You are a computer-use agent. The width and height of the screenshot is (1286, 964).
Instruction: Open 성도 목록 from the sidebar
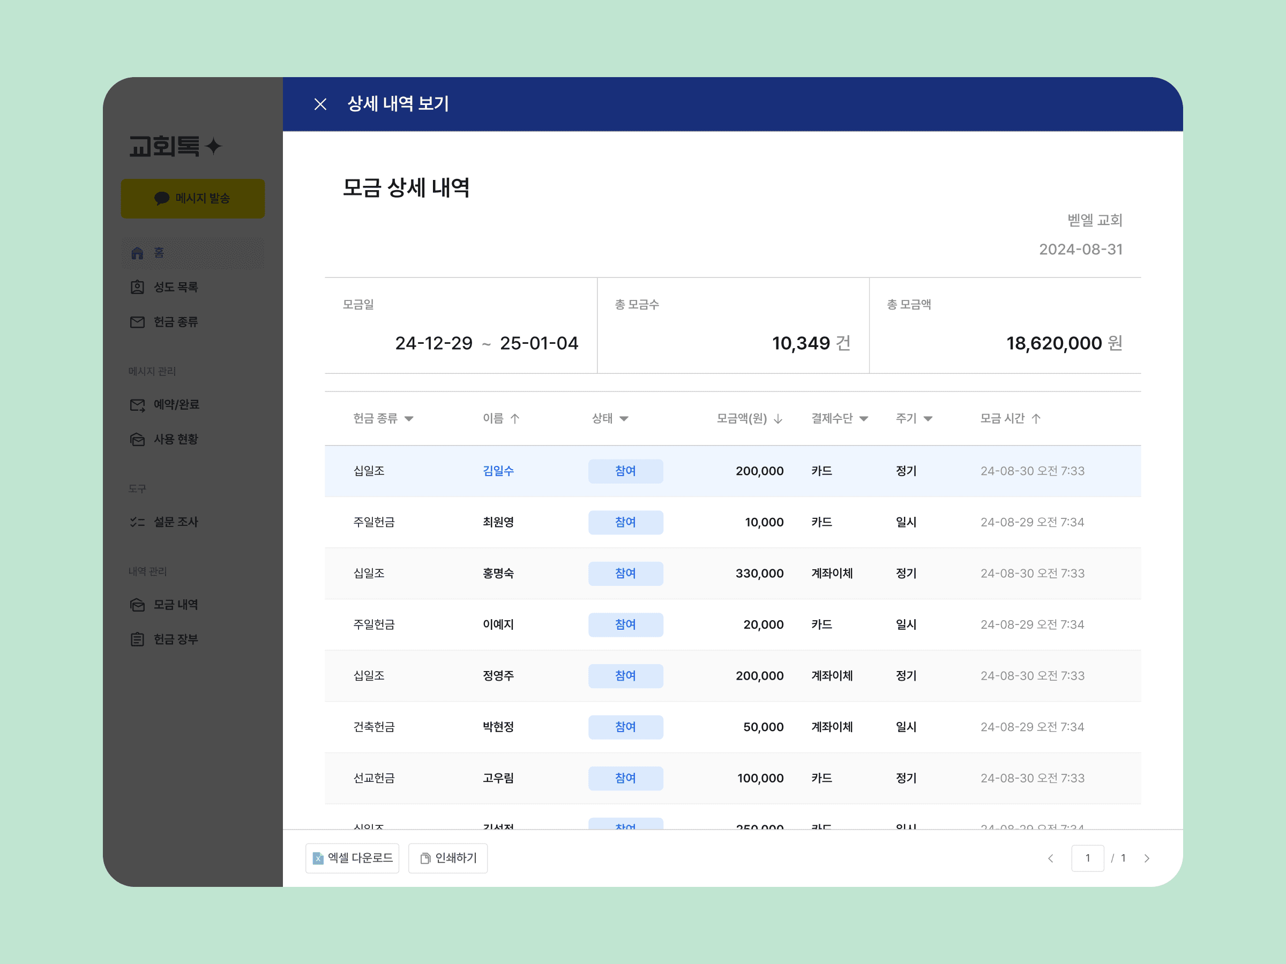pyautogui.click(x=176, y=287)
